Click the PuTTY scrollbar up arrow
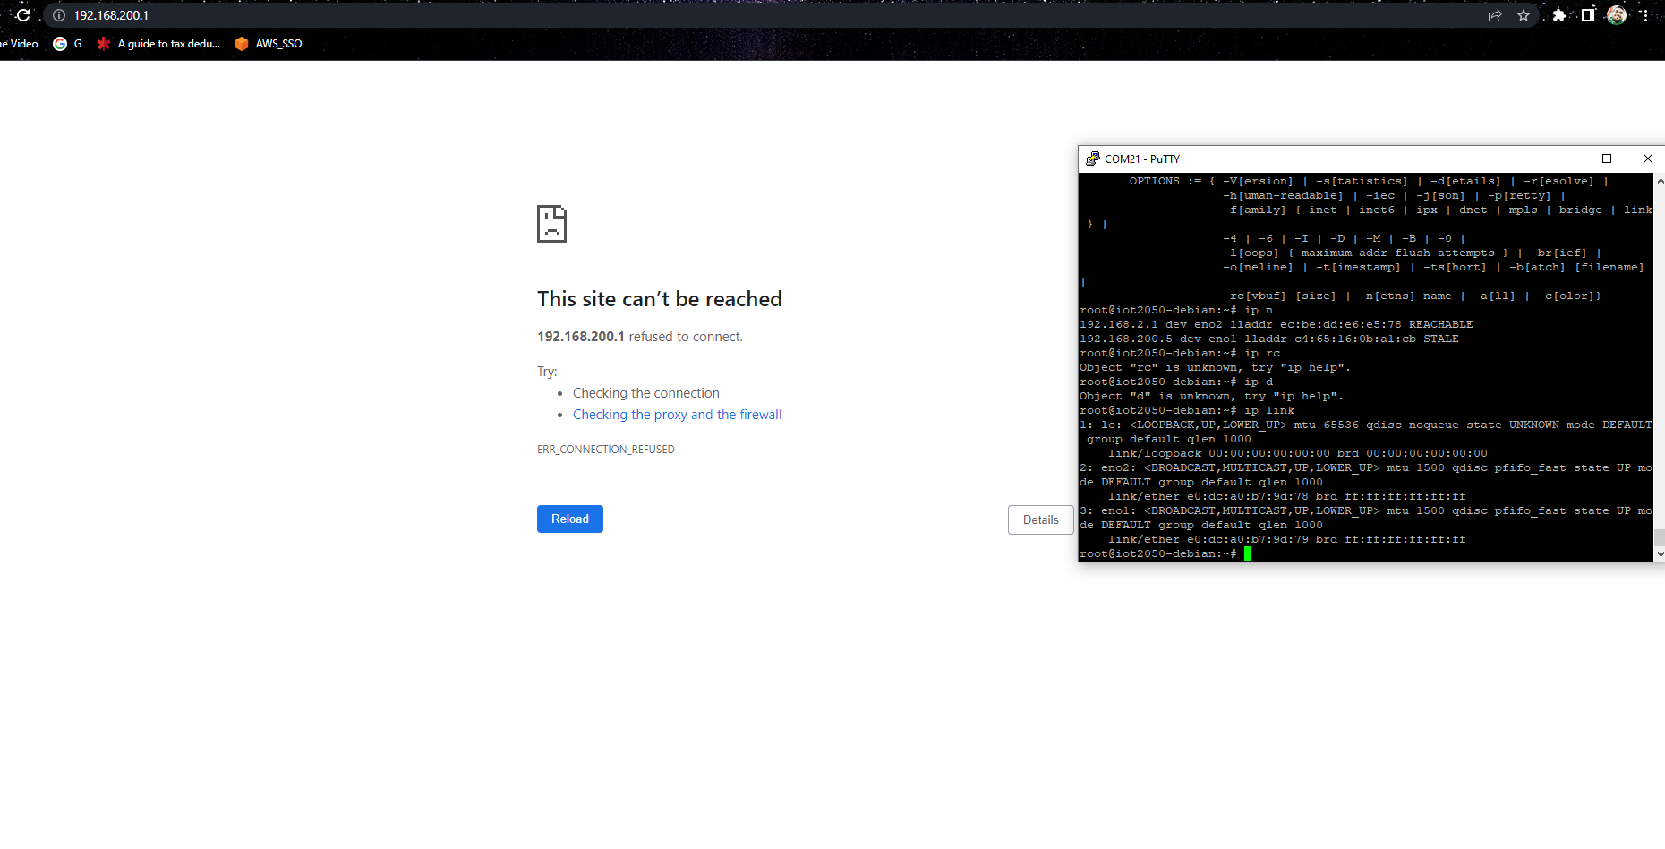1665x849 pixels. 1660,181
